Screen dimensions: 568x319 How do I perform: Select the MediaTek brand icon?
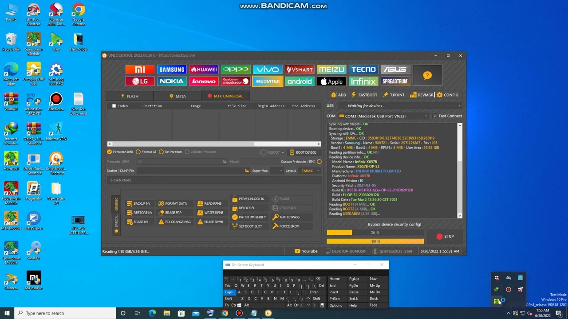point(268,82)
